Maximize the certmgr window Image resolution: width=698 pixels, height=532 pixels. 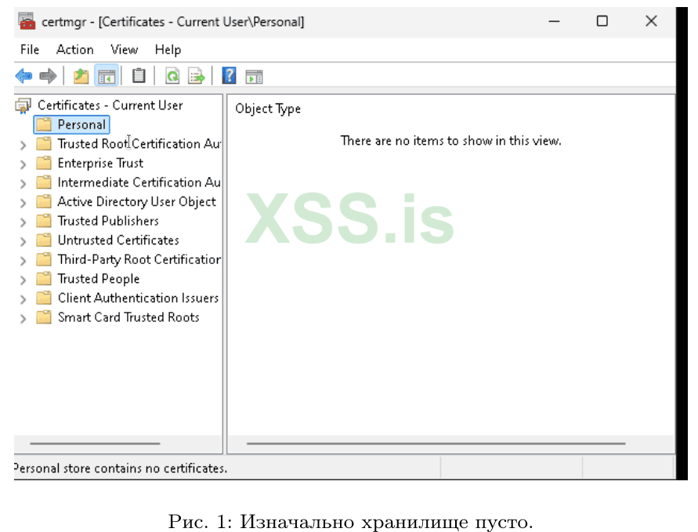pyautogui.click(x=602, y=21)
